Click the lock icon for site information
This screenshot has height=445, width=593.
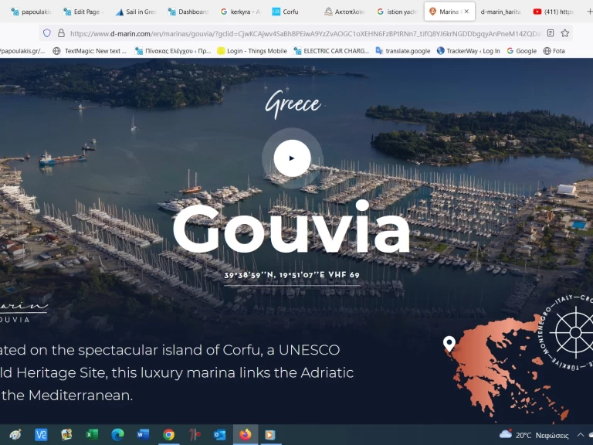pyautogui.click(x=61, y=33)
